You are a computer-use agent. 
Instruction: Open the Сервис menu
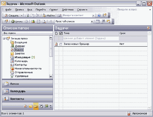pos(54,10)
